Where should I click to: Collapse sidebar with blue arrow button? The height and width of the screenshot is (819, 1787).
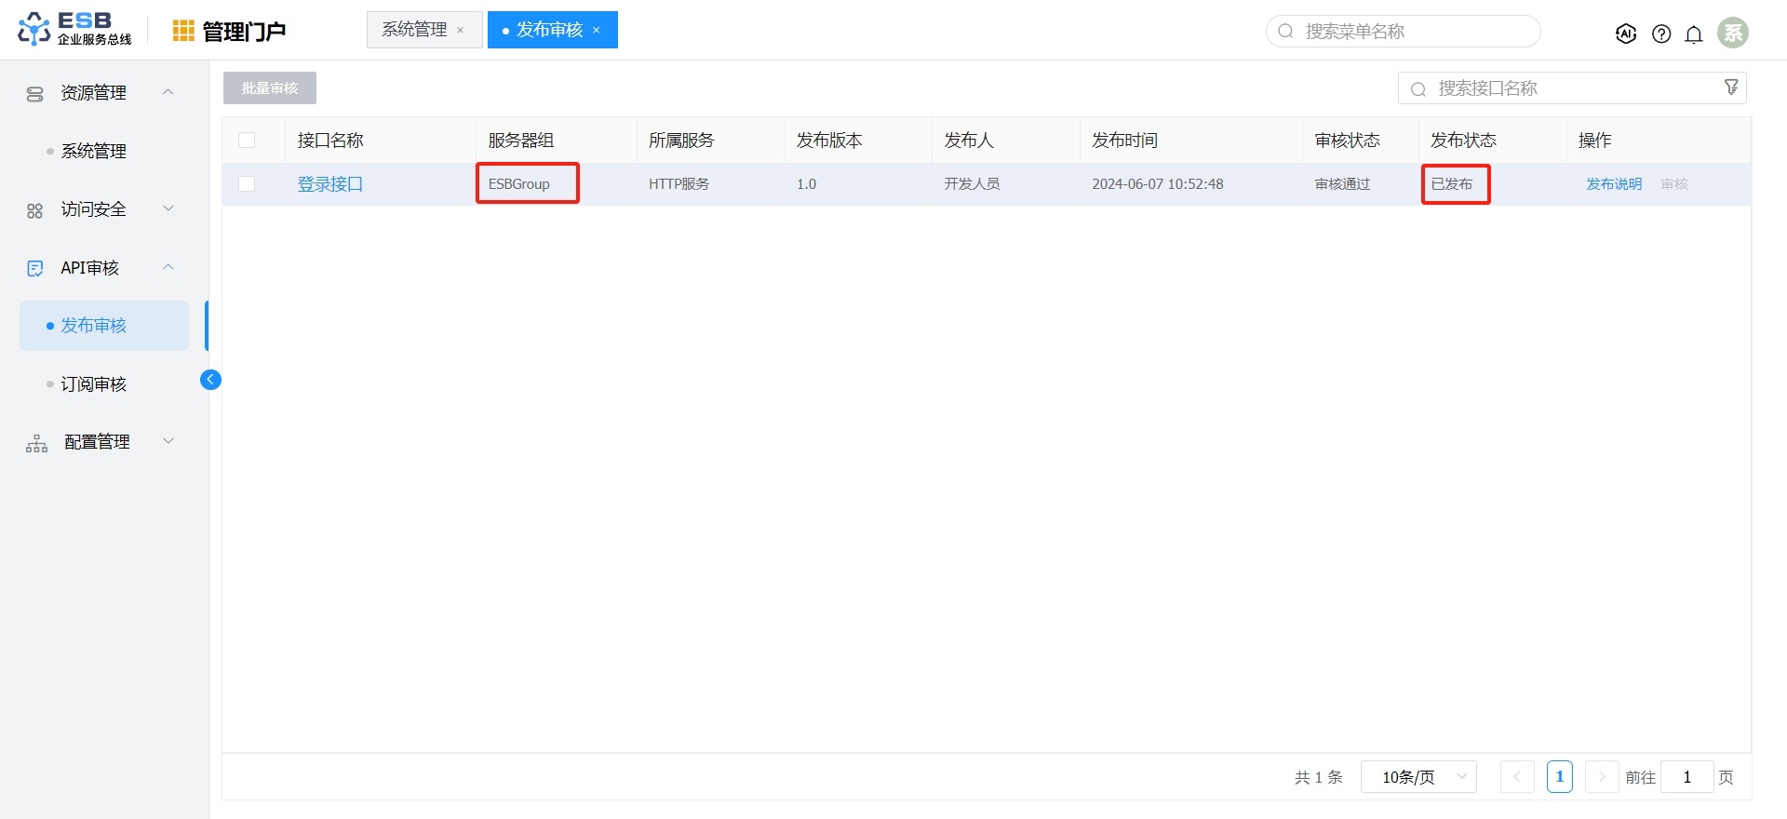211,380
